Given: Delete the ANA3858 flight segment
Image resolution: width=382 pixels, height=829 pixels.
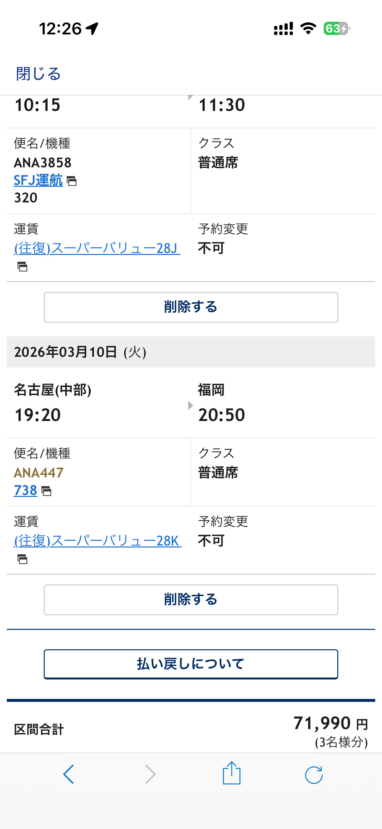Looking at the screenshot, I should tap(191, 307).
